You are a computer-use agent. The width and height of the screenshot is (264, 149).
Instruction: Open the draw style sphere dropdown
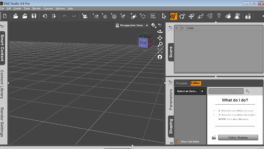point(154,25)
